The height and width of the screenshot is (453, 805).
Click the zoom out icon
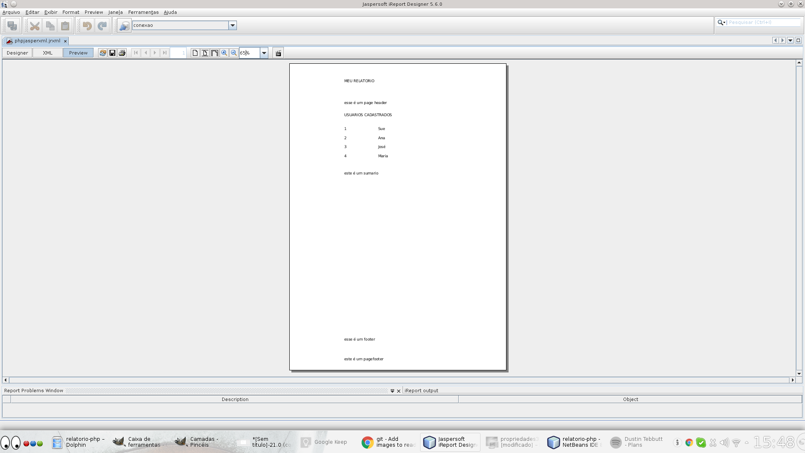point(233,52)
